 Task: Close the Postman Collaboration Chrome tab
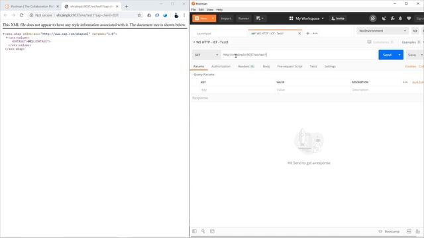click(x=58, y=7)
